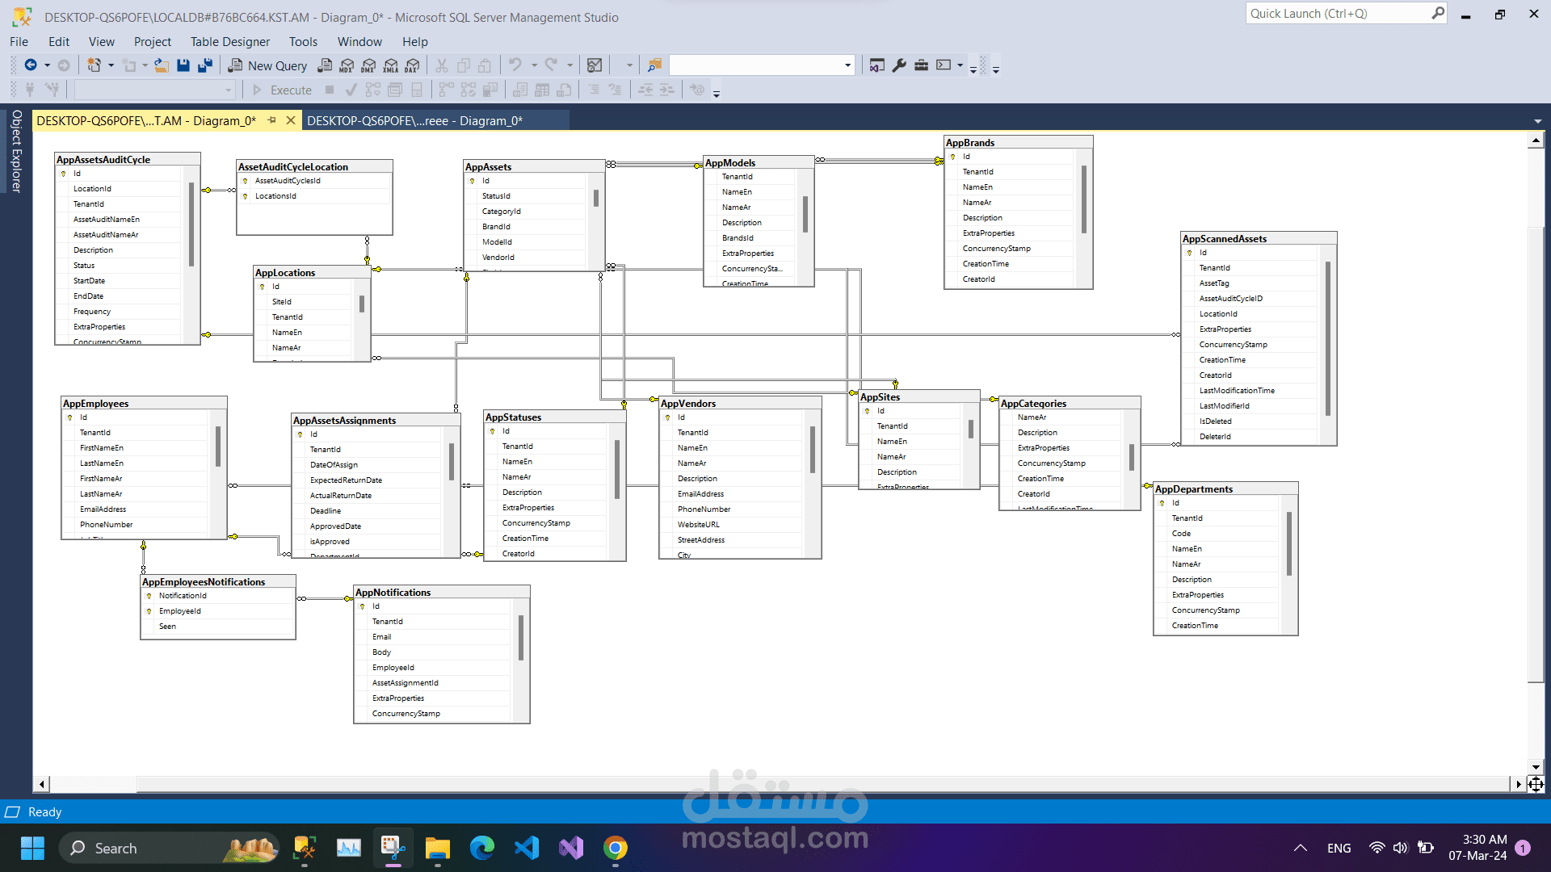Save the current diagram with the disk icon

(x=183, y=65)
